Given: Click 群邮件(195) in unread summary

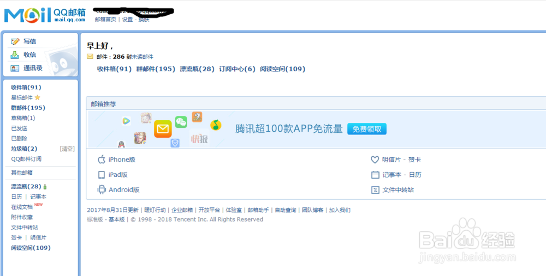Looking at the screenshot, I should click(x=156, y=69).
